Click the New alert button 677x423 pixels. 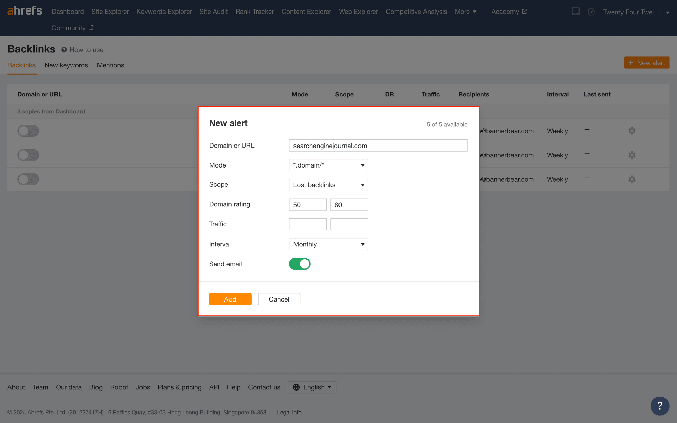[647, 63]
